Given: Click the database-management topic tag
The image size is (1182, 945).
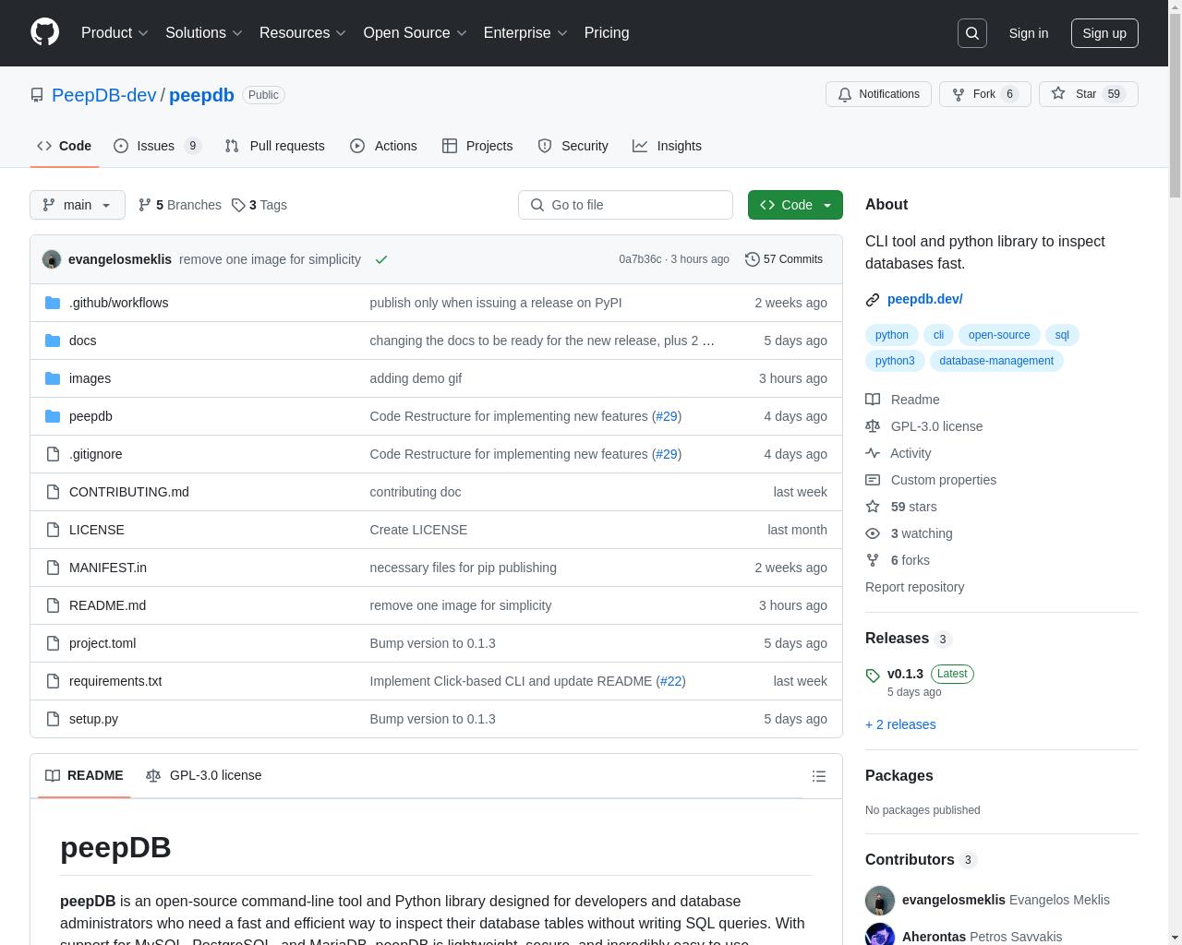Looking at the screenshot, I should point(996,361).
